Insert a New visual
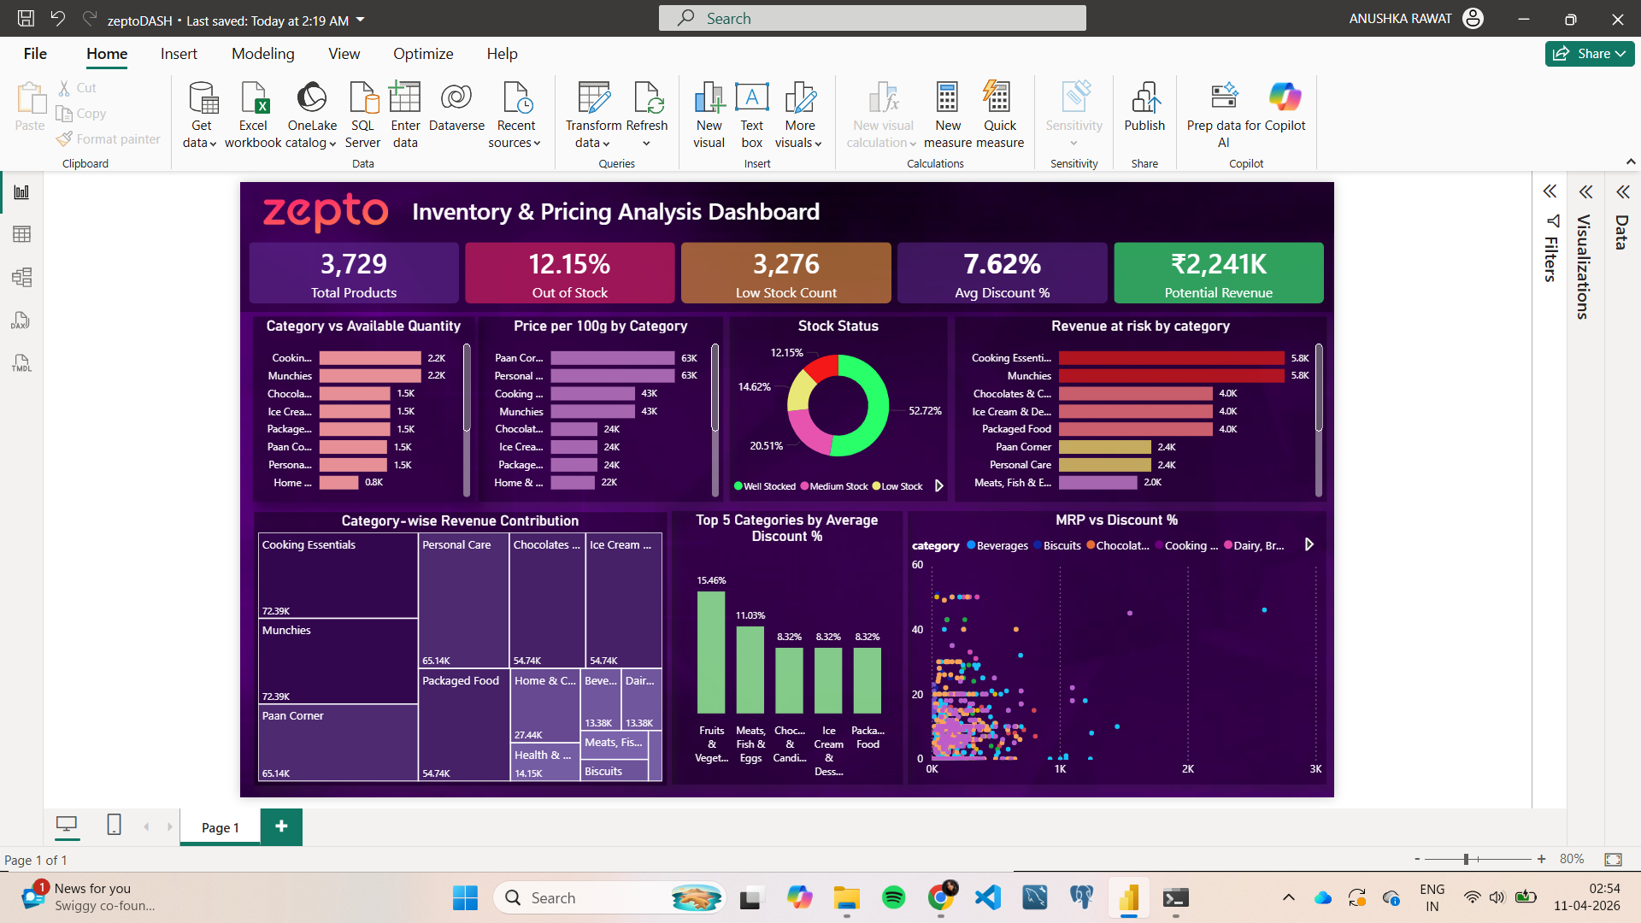Screen dimensions: 1641x923 tap(709, 115)
